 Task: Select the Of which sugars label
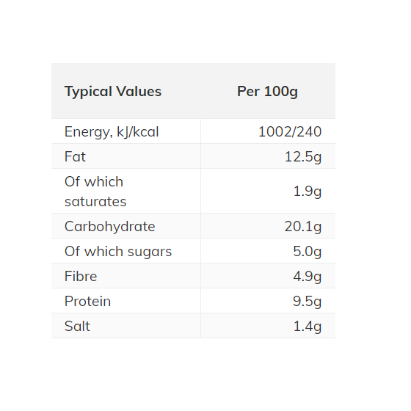[118, 251]
